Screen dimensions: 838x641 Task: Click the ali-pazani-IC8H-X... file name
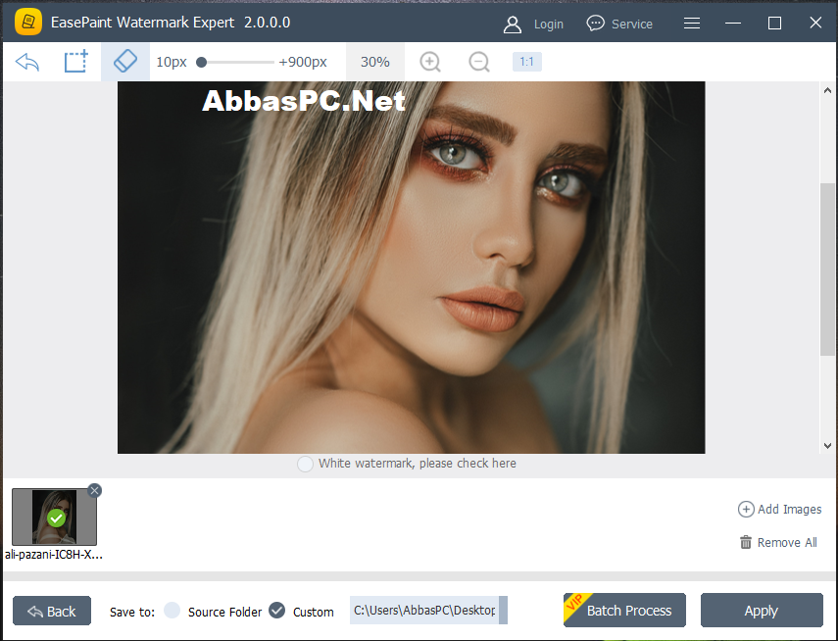pos(54,555)
